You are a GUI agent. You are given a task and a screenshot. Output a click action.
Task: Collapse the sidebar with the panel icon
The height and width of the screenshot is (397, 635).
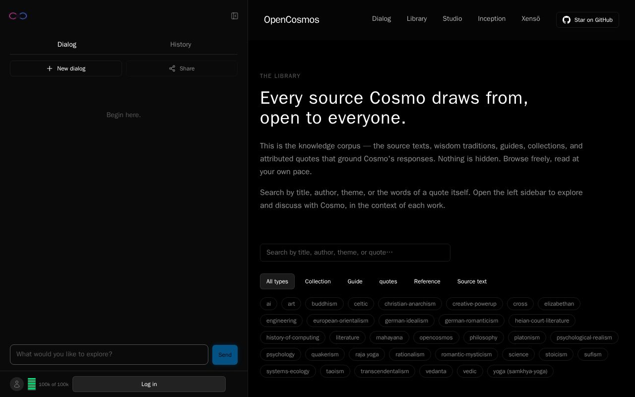pyautogui.click(x=235, y=16)
